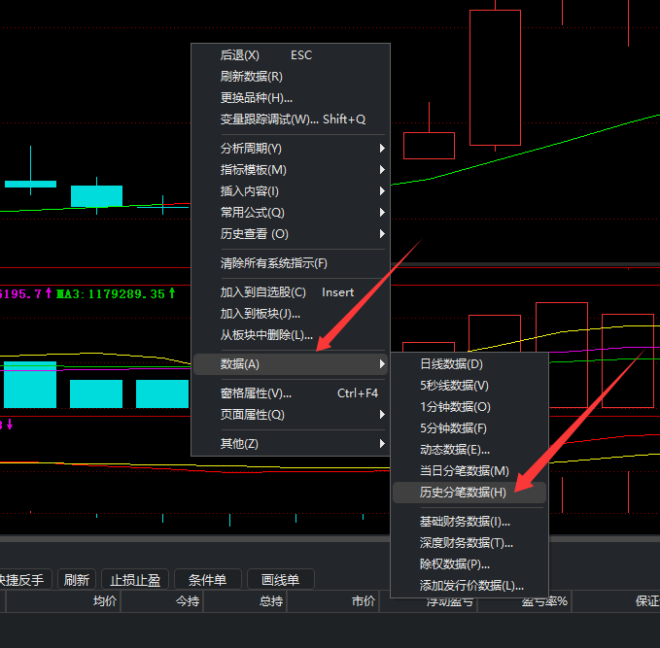660x648 pixels.
Task: Expand the 指标模板(M) submenu
Action: (254, 170)
